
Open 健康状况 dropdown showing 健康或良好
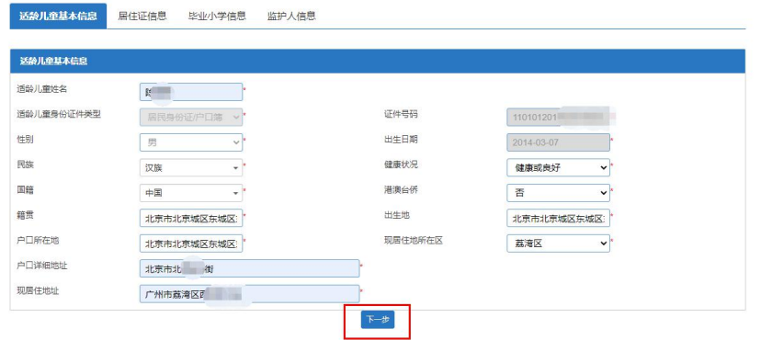(x=558, y=168)
